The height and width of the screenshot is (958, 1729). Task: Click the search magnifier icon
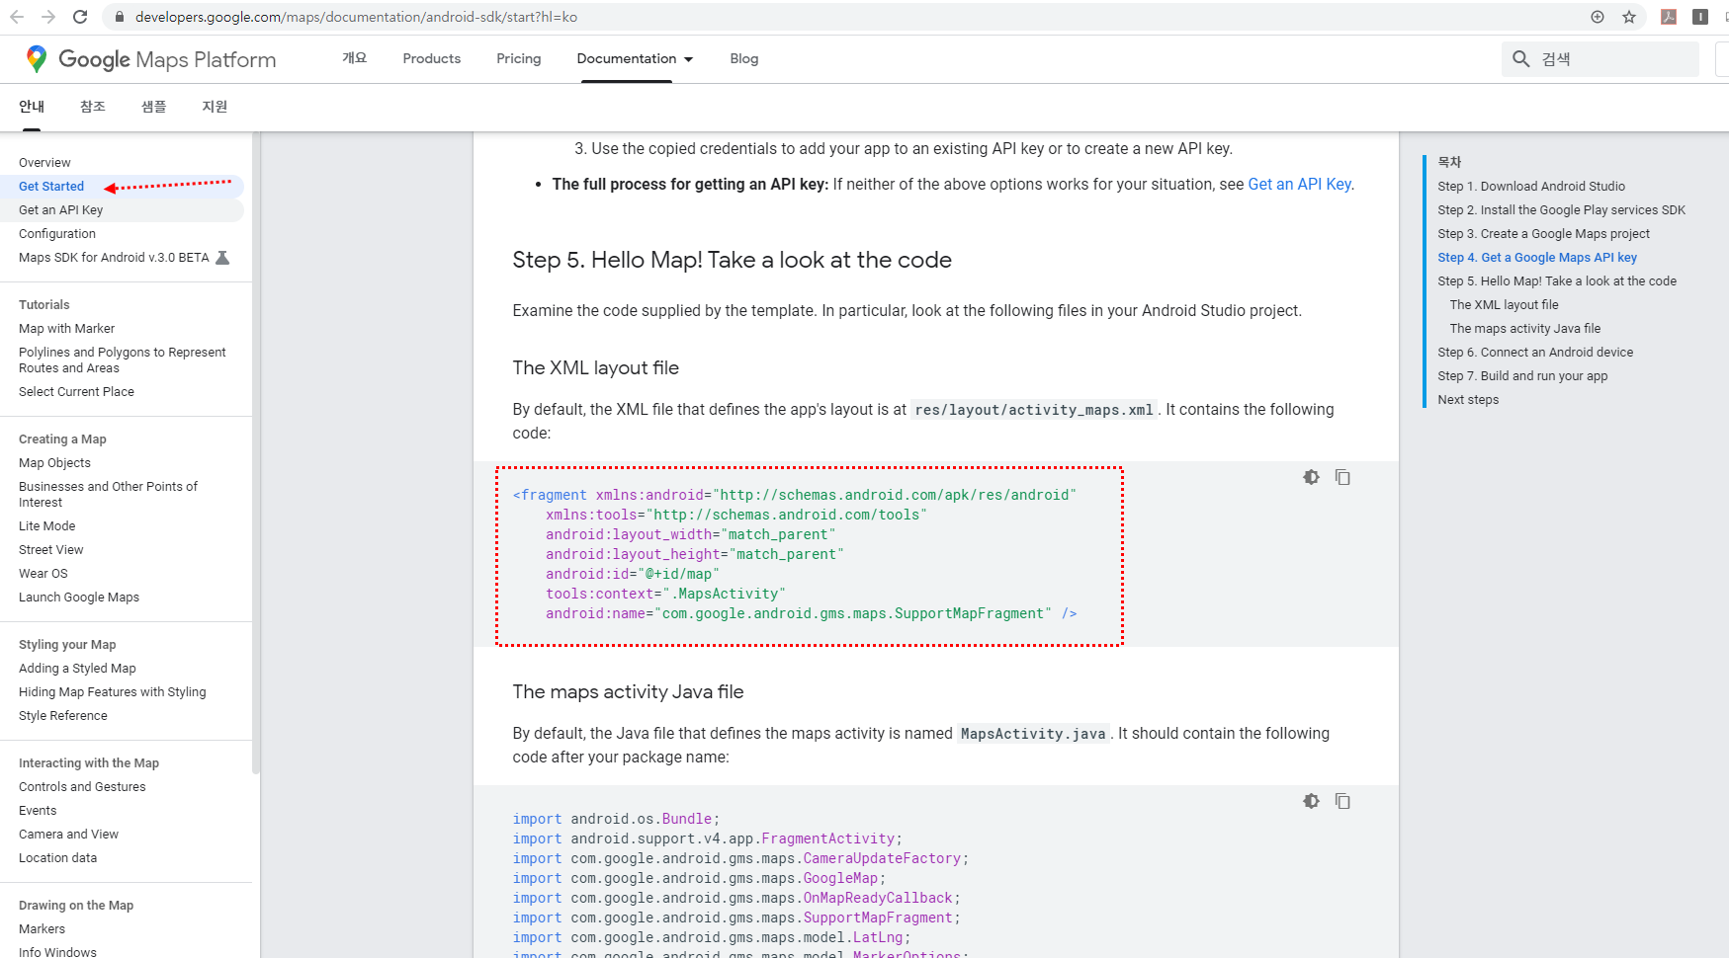(1521, 59)
